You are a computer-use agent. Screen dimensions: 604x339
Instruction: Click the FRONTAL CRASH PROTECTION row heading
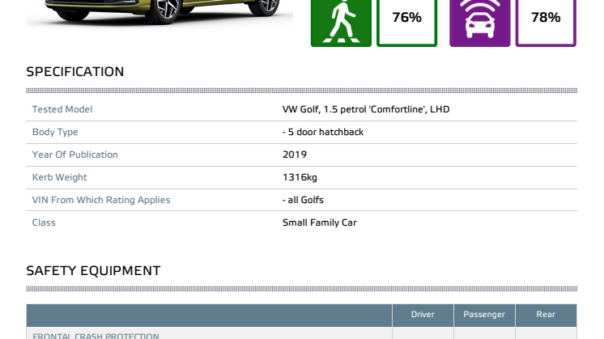pos(96,336)
